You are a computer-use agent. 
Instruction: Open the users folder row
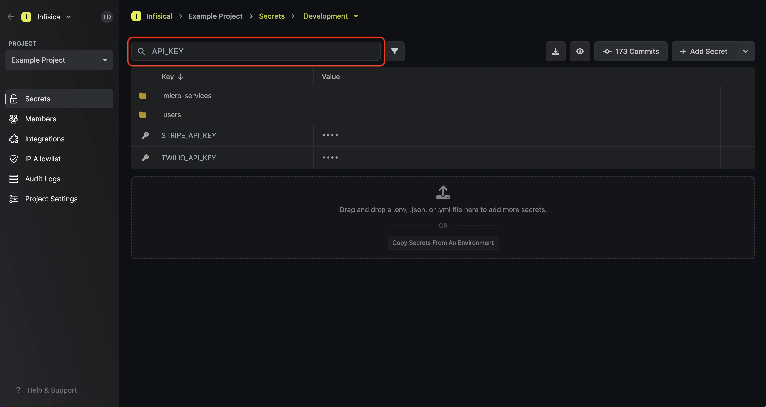click(x=443, y=115)
